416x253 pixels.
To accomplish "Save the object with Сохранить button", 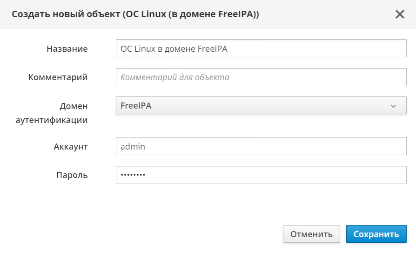I will 376,234.
